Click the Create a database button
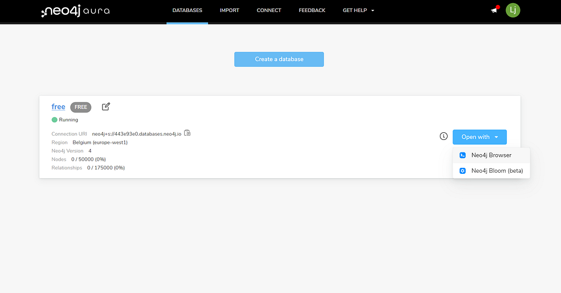 point(279,59)
